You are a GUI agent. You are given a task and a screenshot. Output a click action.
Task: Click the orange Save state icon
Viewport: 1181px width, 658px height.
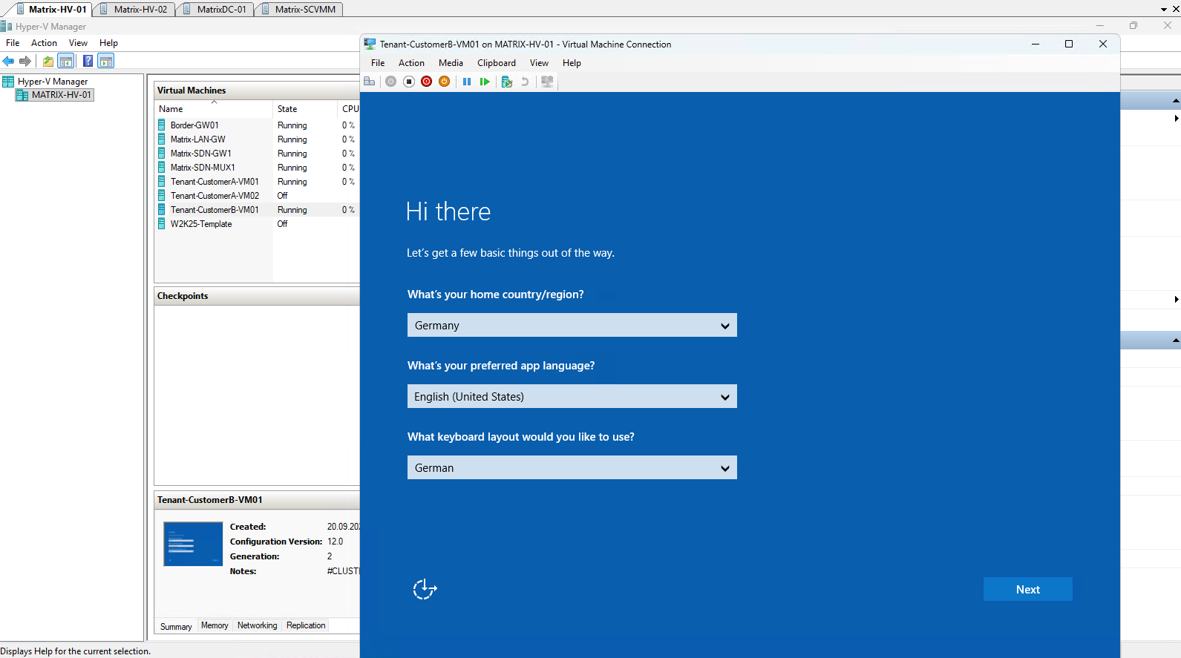pyautogui.click(x=444, y=82)
